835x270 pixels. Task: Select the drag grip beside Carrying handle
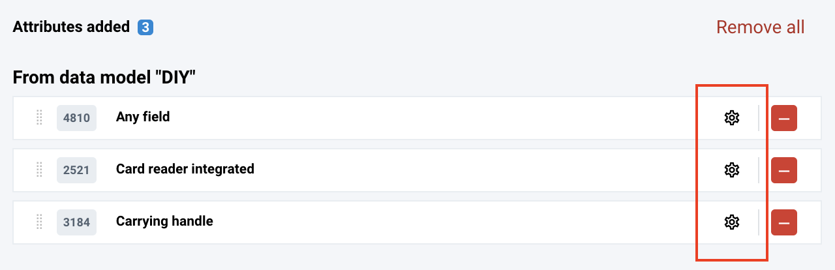click(38, 222)
